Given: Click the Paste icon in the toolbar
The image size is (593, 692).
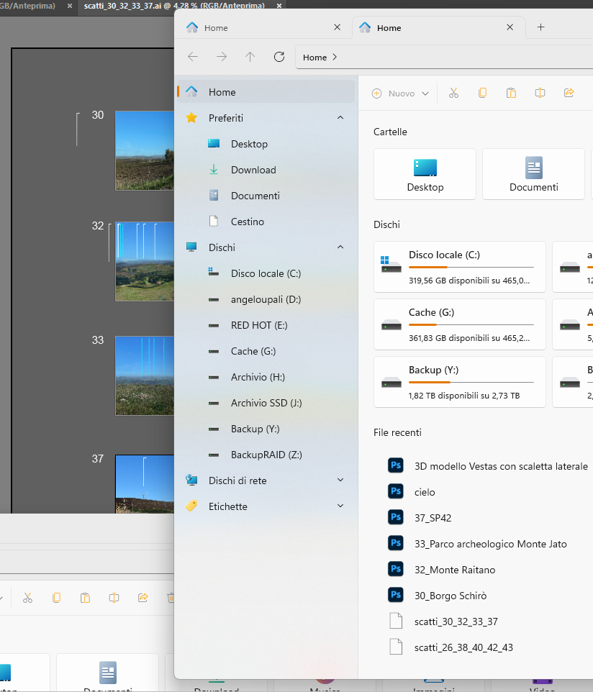Looking at the screenshot, I should pos(511,93).
